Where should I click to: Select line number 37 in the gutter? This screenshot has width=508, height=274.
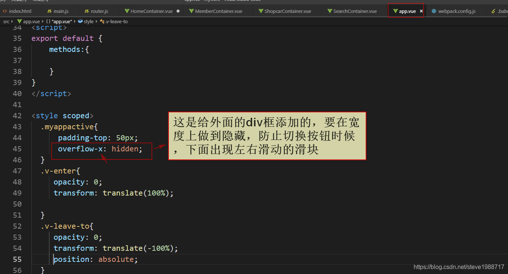tap(17, 60)
